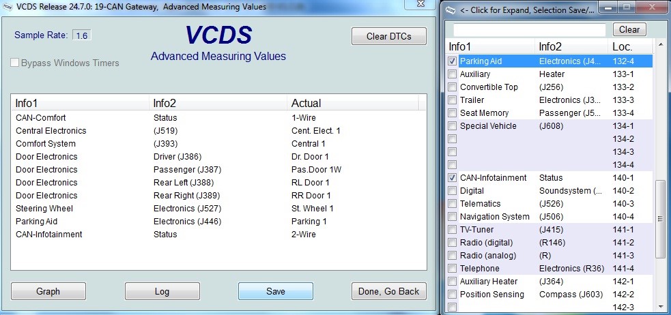The height and width of the screenshot is (315, 671).
Task: Click the Loc. column header in selection list
Action: (x=631, y=46)
